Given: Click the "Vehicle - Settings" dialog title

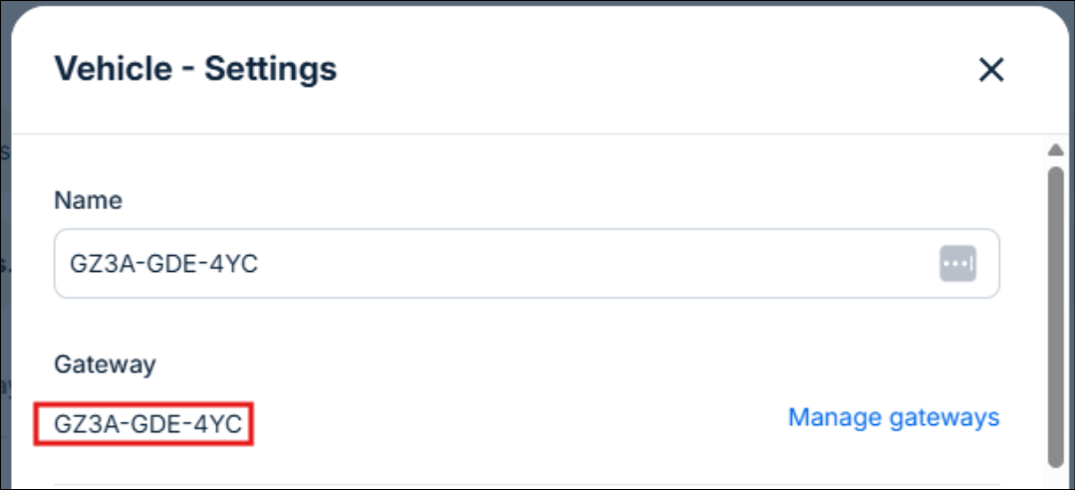Looking at the screenshot, I should point(195,69).
